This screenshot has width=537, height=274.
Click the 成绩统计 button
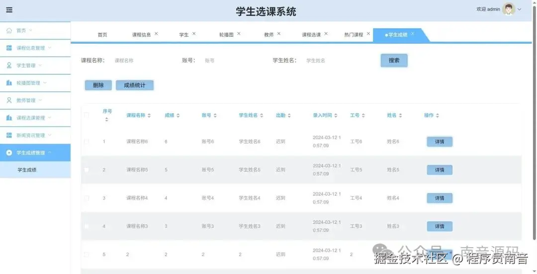[x=135, y=85]
